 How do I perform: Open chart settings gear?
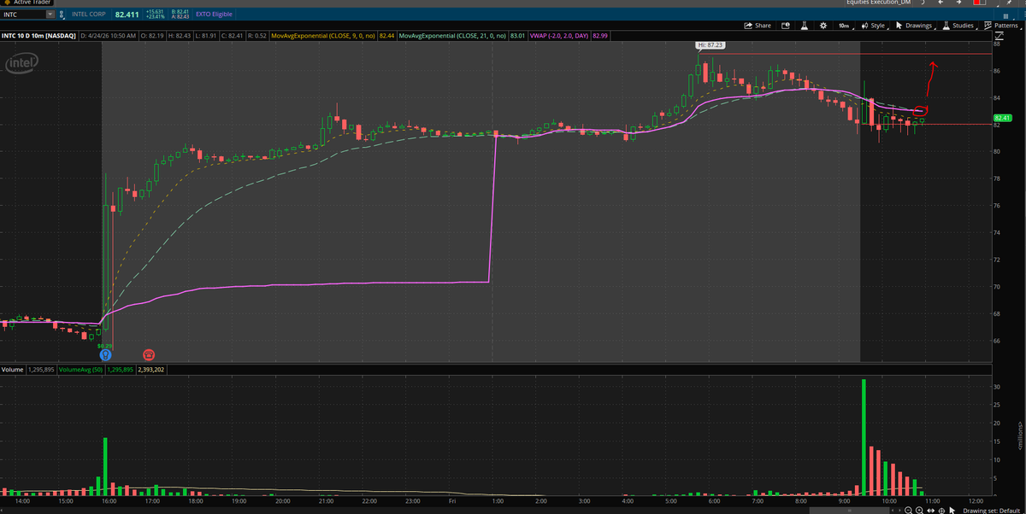pos(823,26)
